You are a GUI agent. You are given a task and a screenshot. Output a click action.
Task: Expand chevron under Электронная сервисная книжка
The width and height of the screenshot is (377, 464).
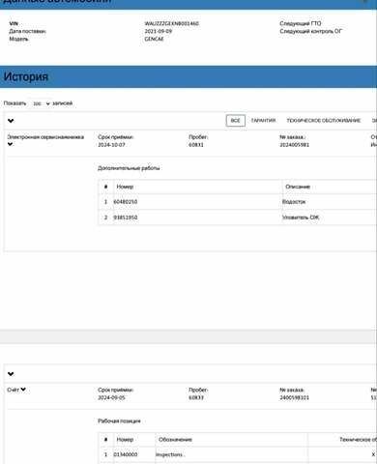tap(10, 144)
